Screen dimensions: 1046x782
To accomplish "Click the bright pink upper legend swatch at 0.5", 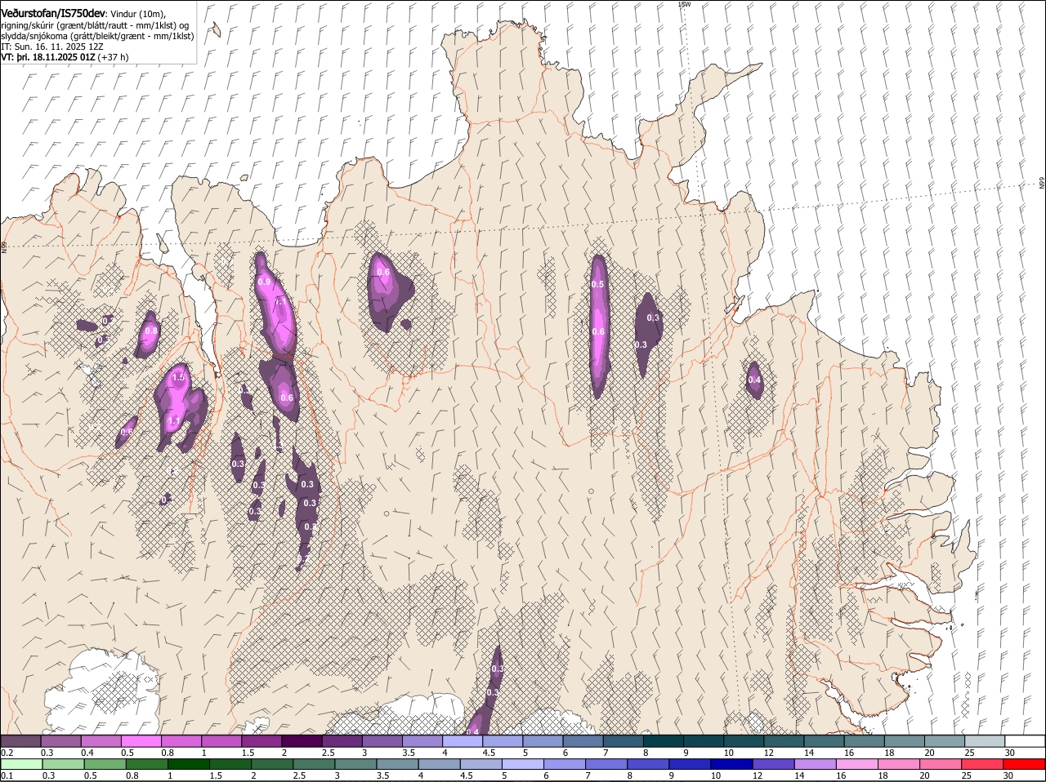I will [x=141, y=741].
